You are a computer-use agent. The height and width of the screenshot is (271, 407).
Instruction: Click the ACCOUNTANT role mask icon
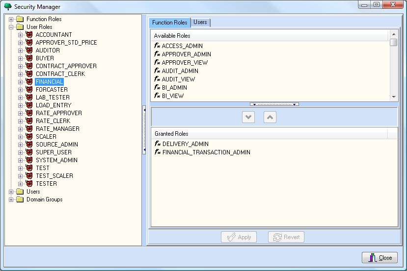tap(29, 35)
